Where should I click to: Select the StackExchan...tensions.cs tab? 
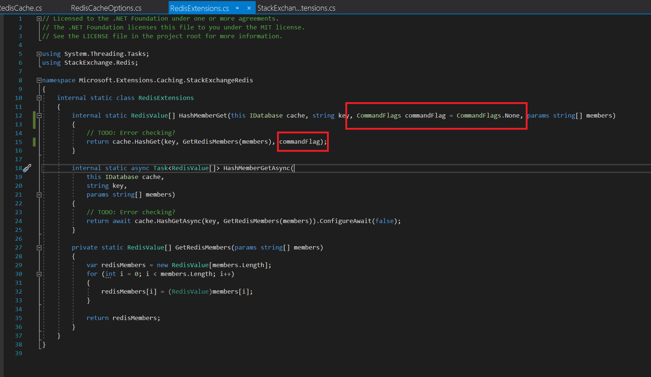pyautogui.click(x=296, y=7)
